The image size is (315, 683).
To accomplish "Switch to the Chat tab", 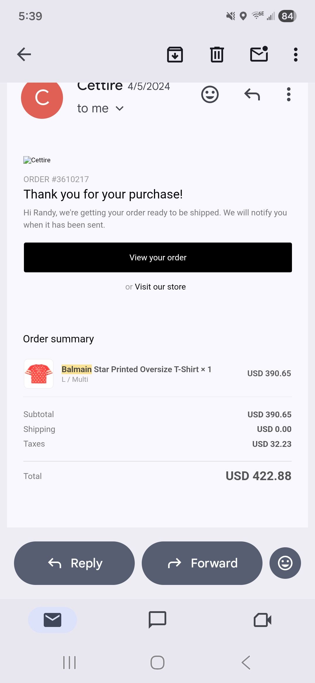I will (x=157, y=619).
